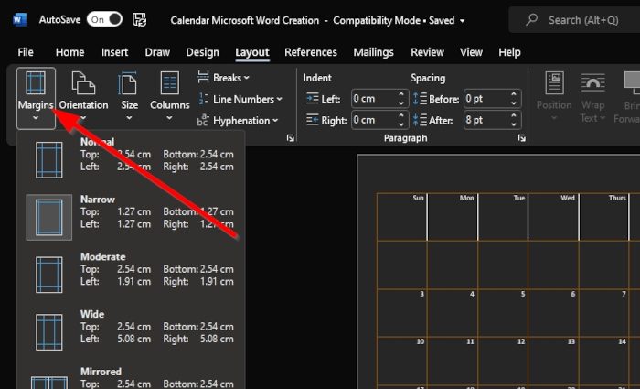The width and height of the screenshot is (640, 389).
Task: Choose the Wide margin preset
Action: point(131,331)
